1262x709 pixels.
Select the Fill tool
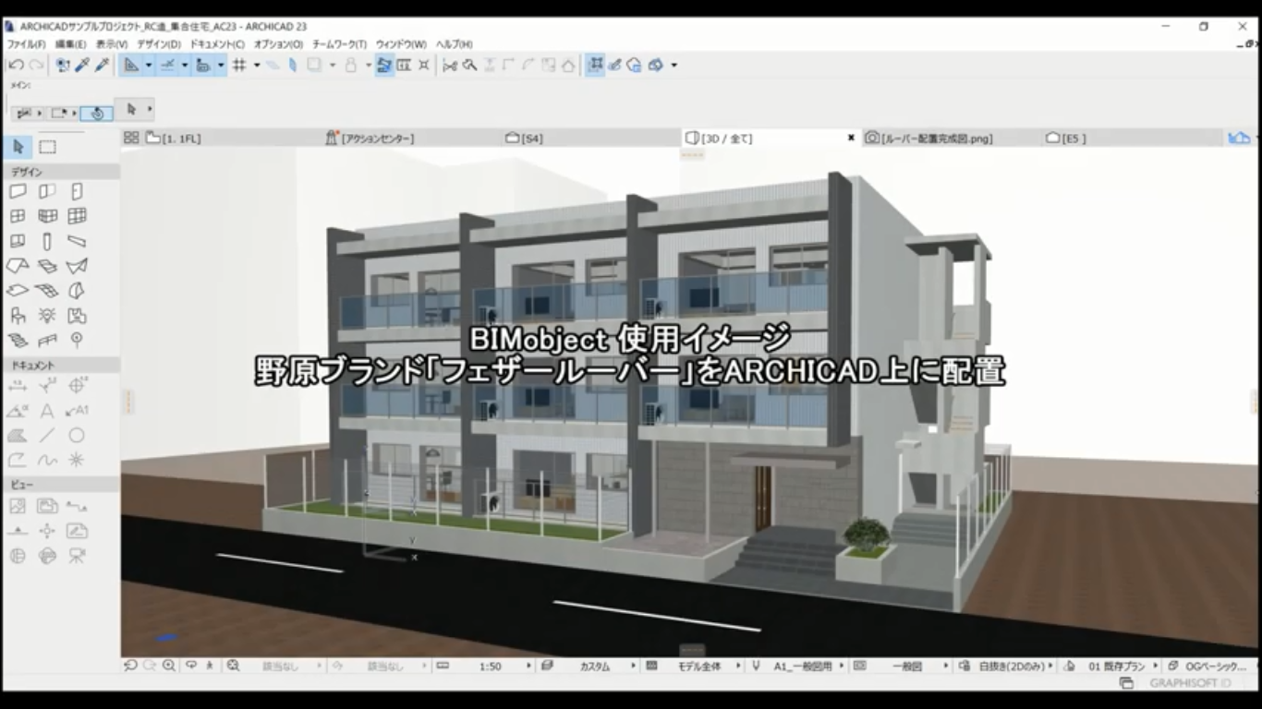tap(18, 435)
